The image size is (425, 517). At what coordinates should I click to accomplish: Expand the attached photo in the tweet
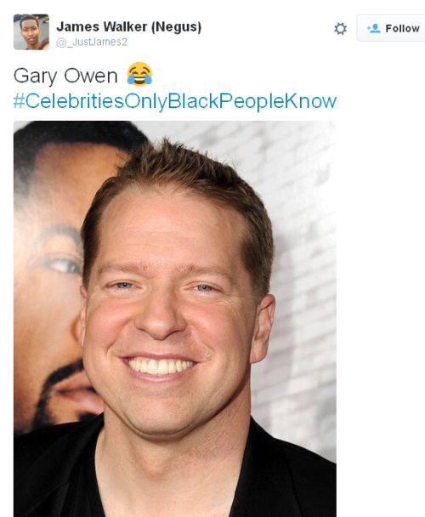pyautogui.click(x=175, y=319)
